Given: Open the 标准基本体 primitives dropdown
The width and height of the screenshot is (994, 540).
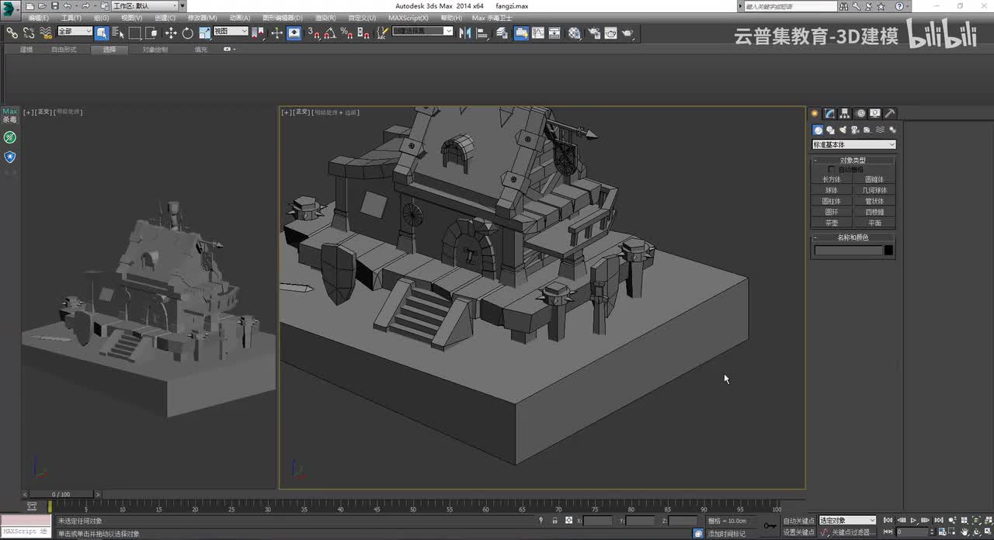Looking at the screenshot, I should tap(854, 144).
